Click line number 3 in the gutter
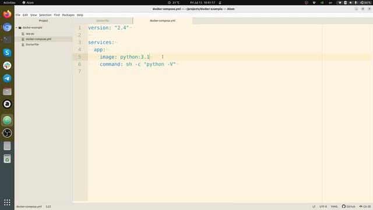The width and height of the screenshot is (373, 210). (80, 43)
